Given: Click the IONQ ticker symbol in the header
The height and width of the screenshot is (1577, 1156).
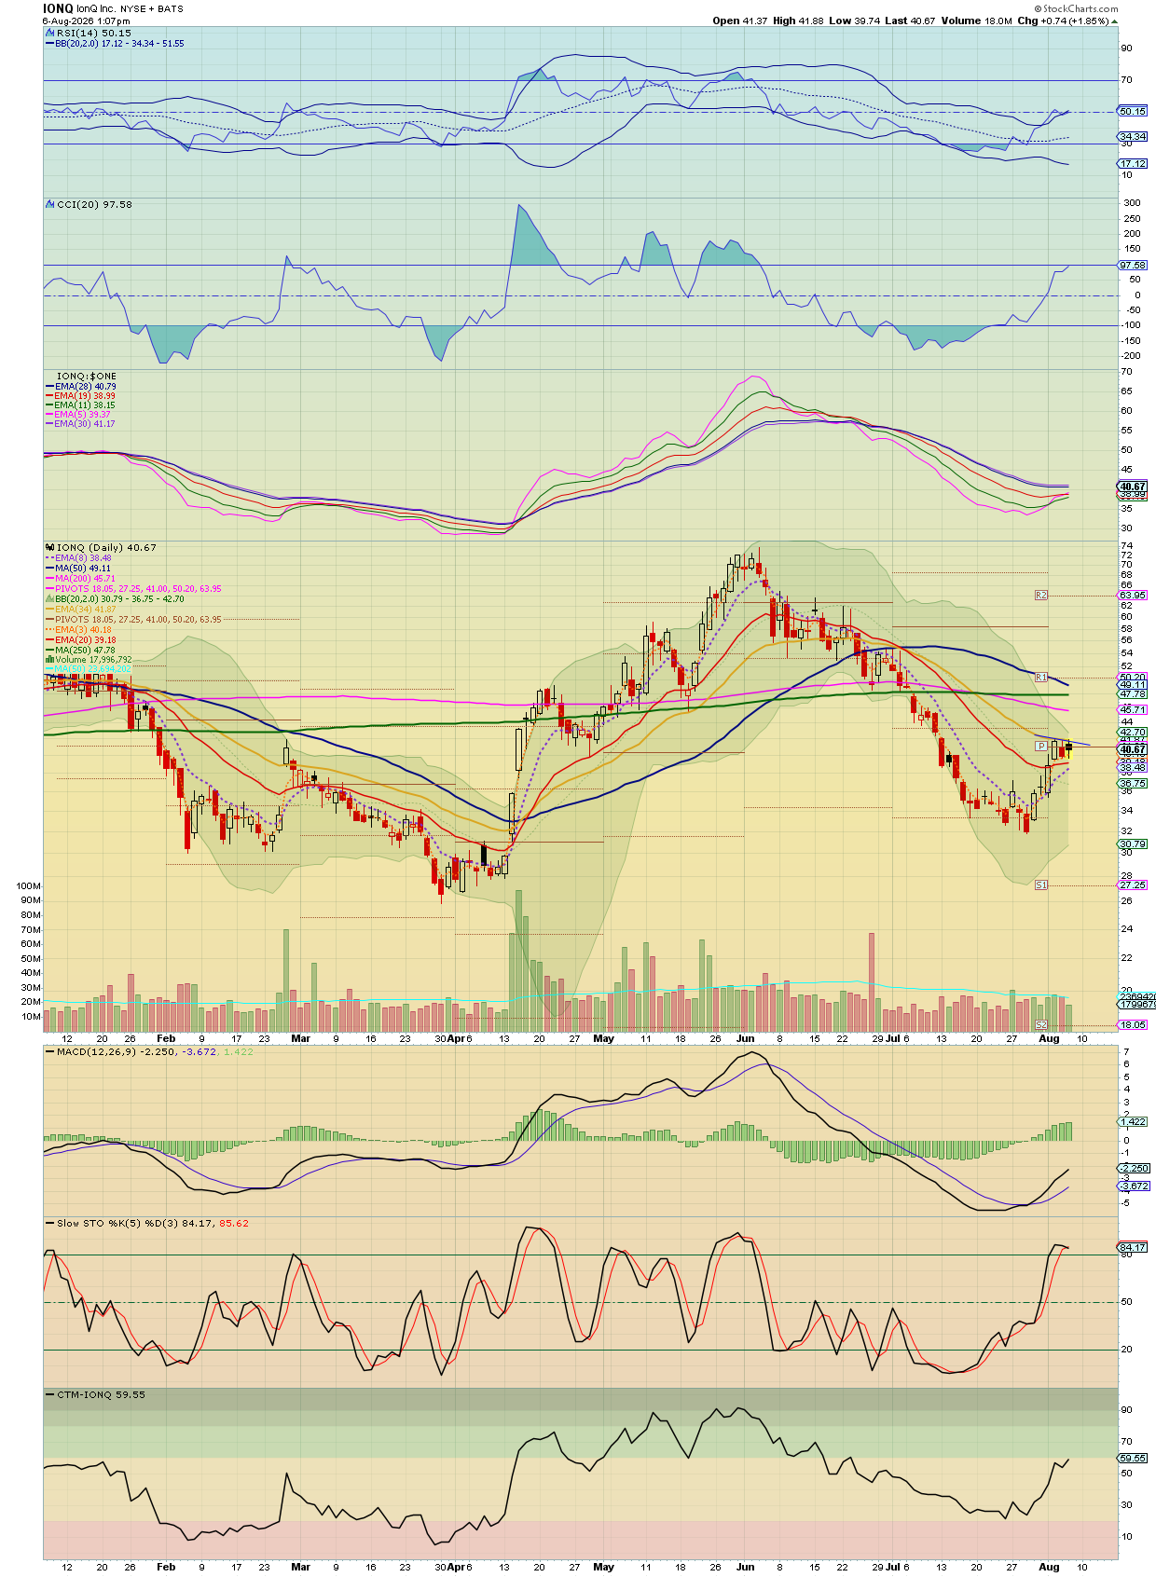Looking at the screenshot, I should pos(58,8).
